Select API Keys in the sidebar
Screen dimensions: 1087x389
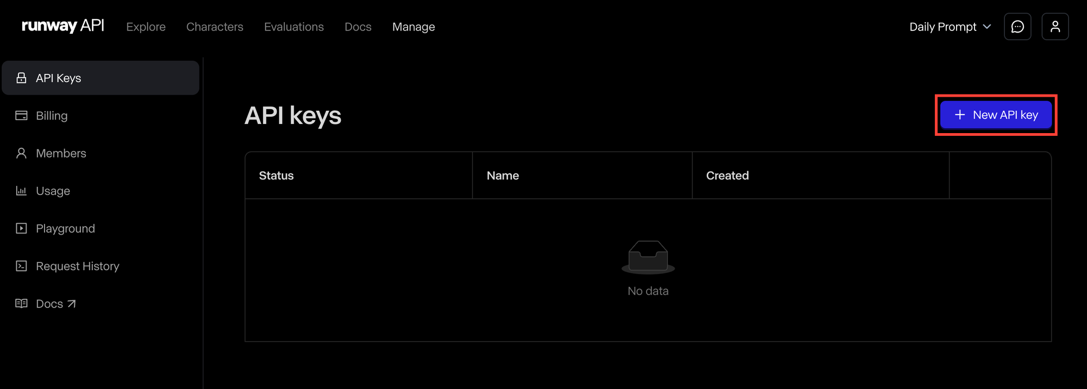(x=101, y=78)
